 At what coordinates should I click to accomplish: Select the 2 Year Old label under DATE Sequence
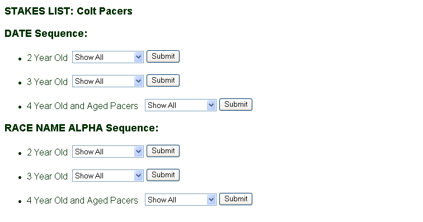(x=47, y=58)
